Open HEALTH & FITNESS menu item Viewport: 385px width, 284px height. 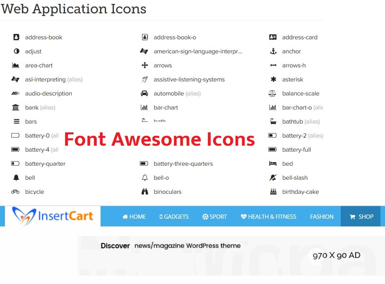point(268,217)
